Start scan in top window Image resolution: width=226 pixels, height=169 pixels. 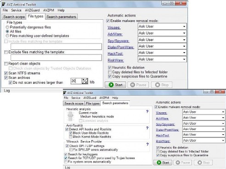pyautogui.click(x=115, y=85)
